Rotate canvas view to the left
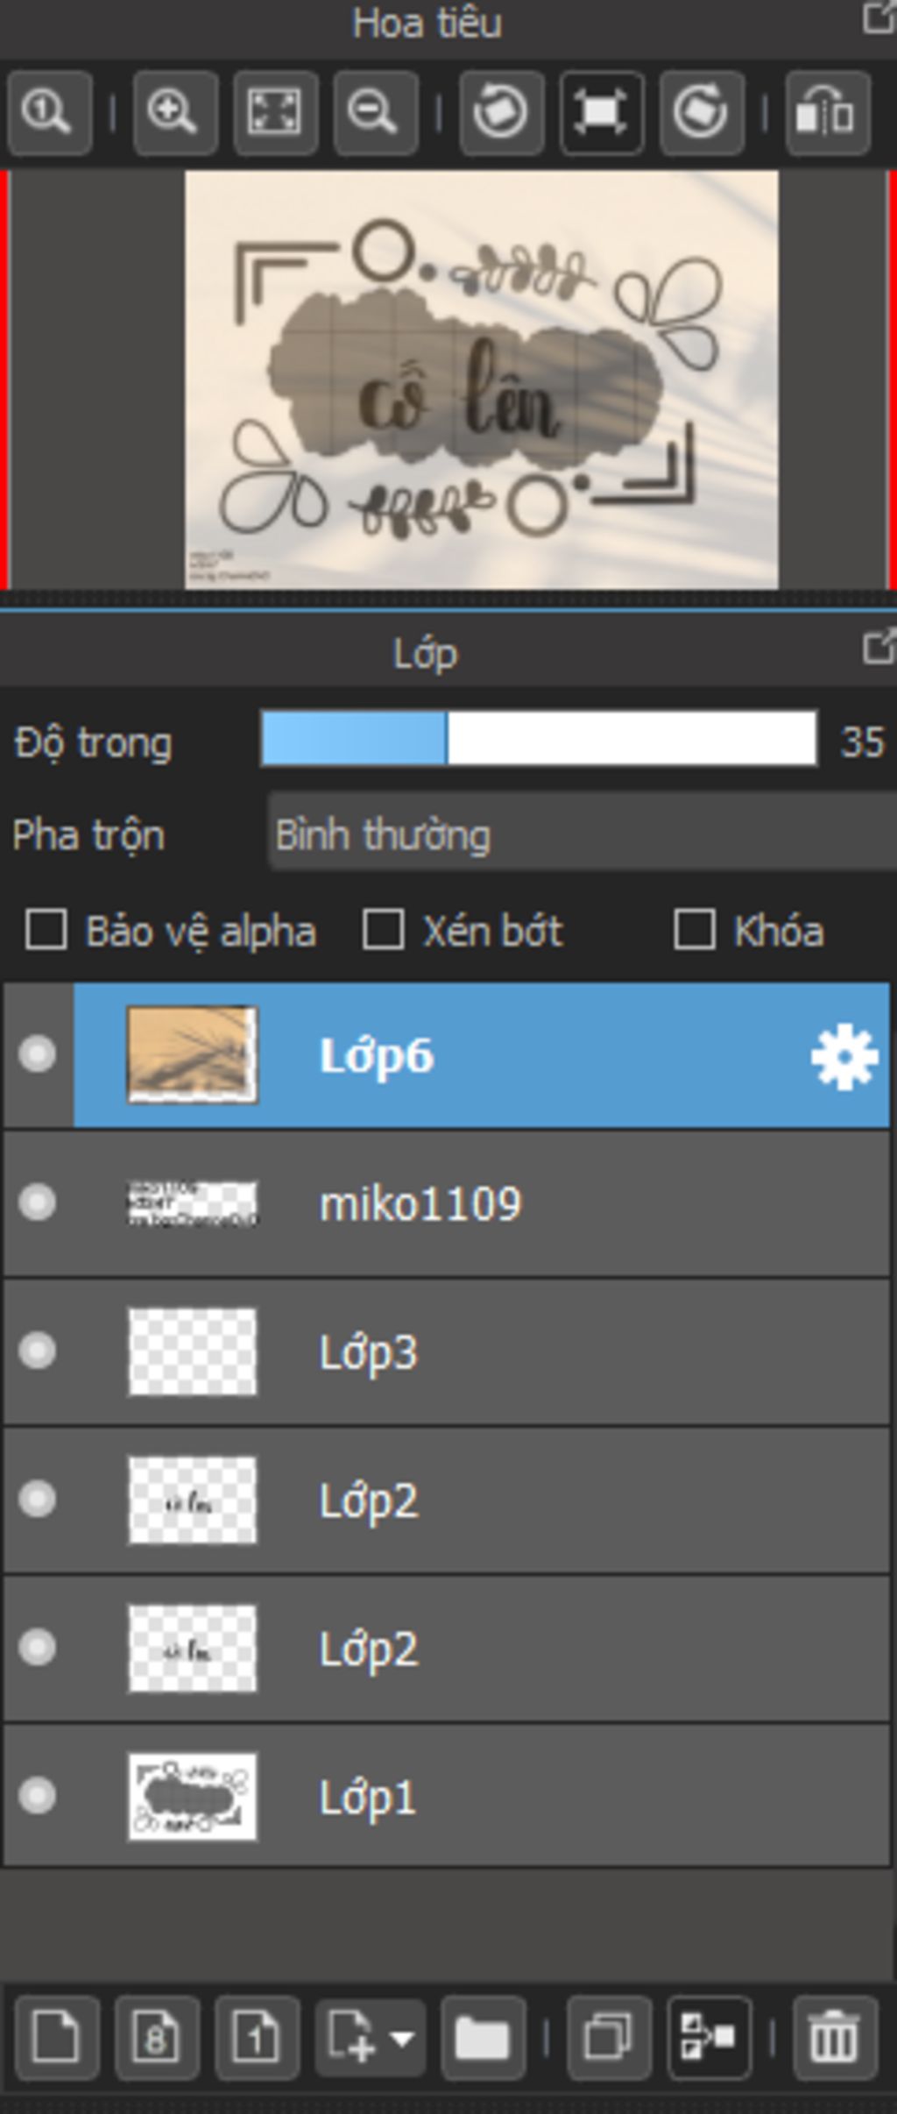 [501, 112]
